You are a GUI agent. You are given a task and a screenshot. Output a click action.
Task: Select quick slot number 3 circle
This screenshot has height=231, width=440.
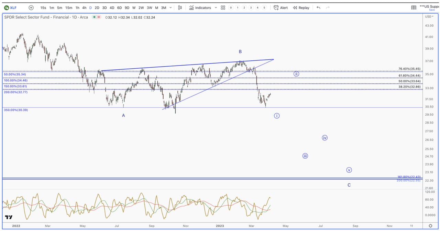click(x=251, y=8)
